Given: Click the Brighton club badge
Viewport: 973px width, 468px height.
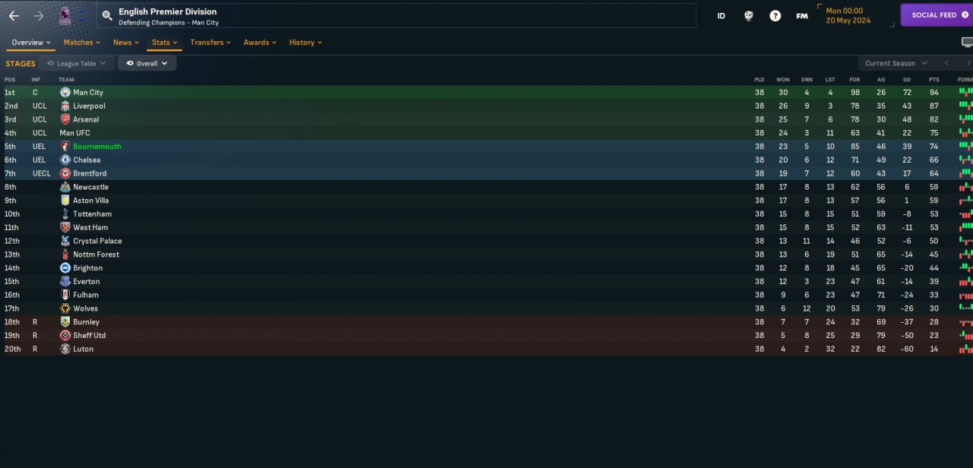Looking at the screenshot, I should coord(65,268).
